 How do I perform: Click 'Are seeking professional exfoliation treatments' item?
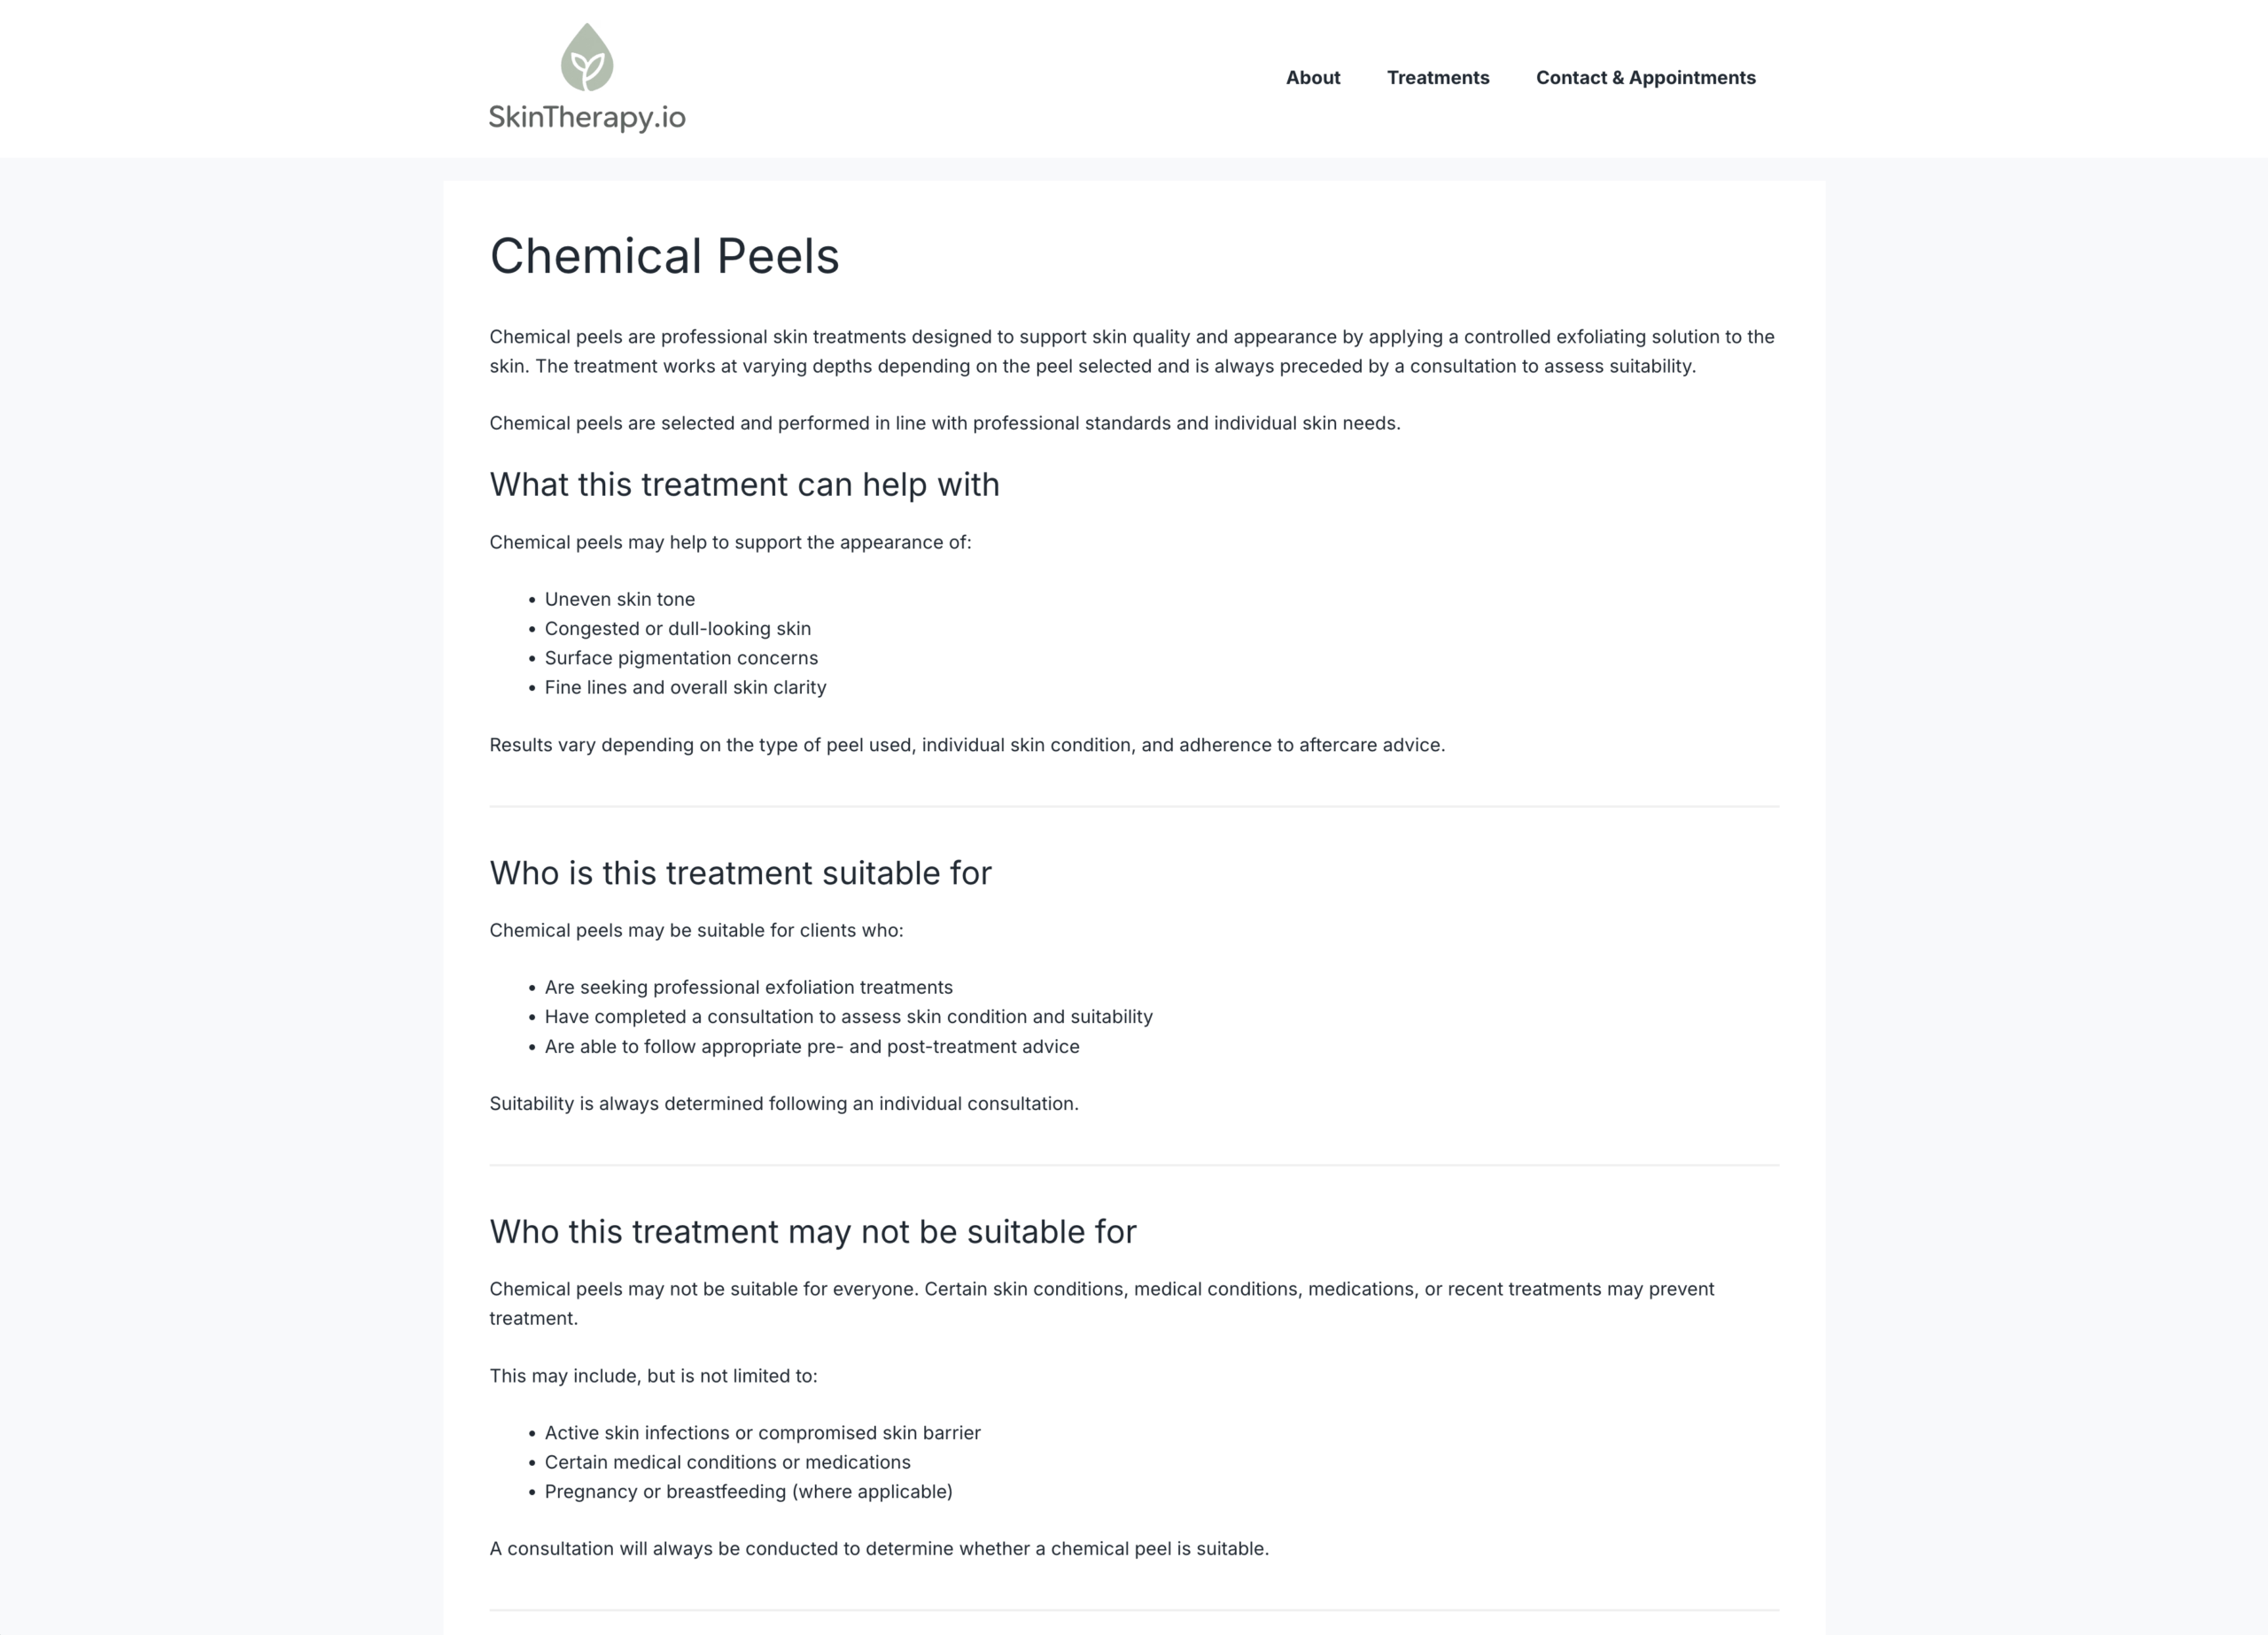[x=748, y=987]
